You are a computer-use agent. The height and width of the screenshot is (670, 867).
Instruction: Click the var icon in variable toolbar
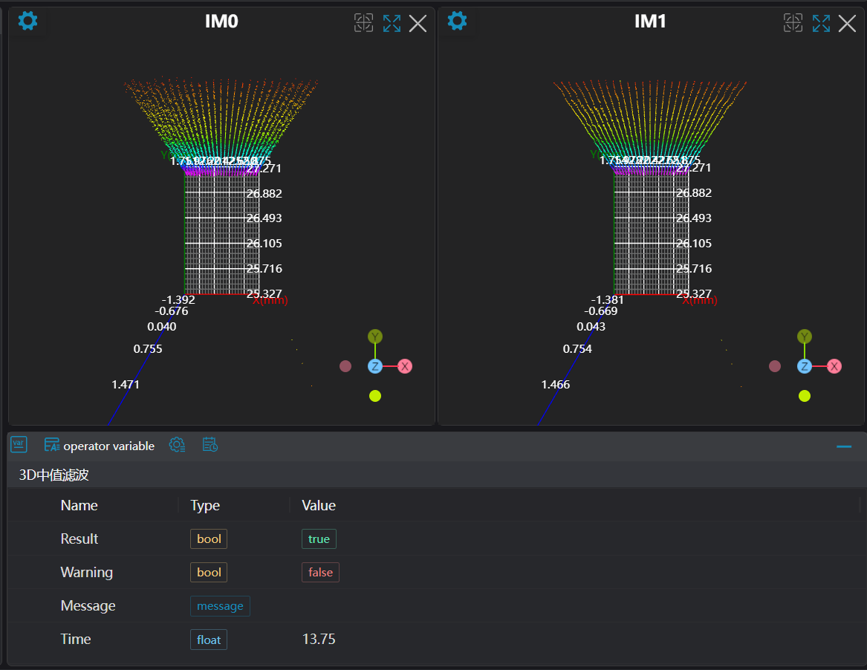tap(19, 445)
